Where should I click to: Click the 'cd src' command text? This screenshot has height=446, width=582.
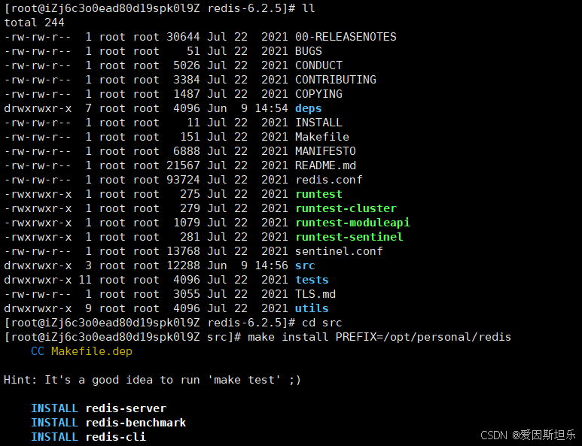(x=321, y=323)
